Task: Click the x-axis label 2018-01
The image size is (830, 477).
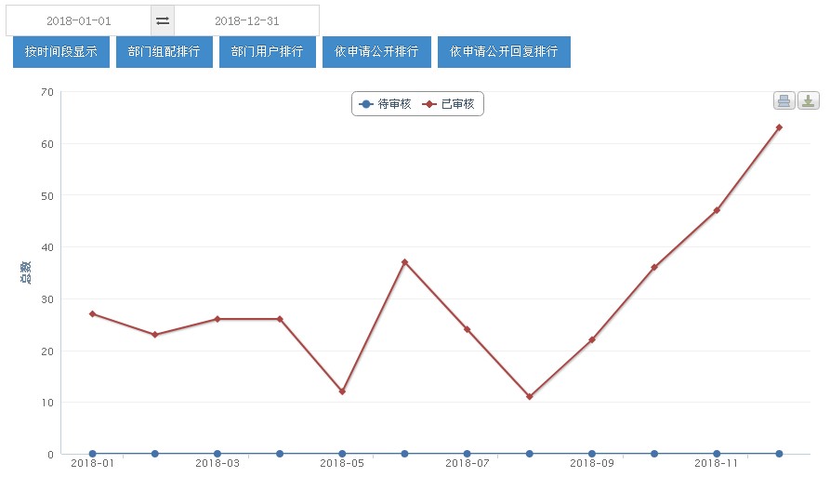Action: (93, 463)
